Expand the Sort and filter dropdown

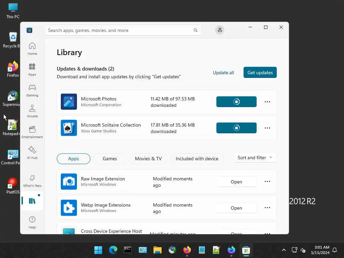click(255, 158)
